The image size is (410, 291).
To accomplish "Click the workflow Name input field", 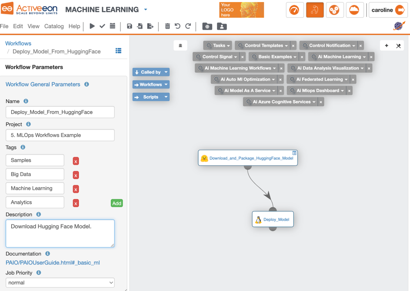I will 60,112.
